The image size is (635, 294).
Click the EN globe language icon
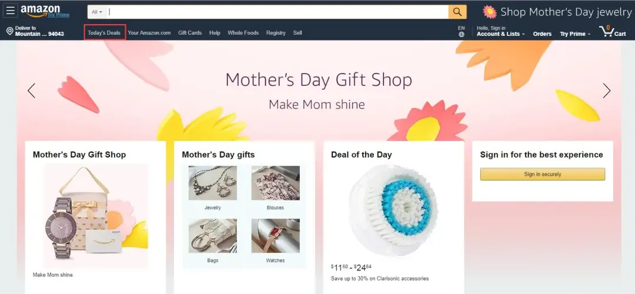[462, 31]
